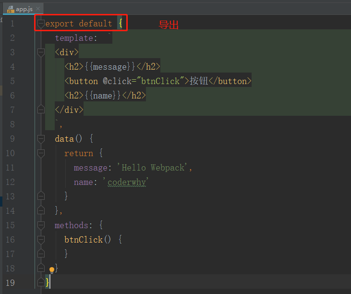Click the '{{name}}' interpolation
This screenshot has width=351, height=294.
pyautogui.click(x=103, y=96)
